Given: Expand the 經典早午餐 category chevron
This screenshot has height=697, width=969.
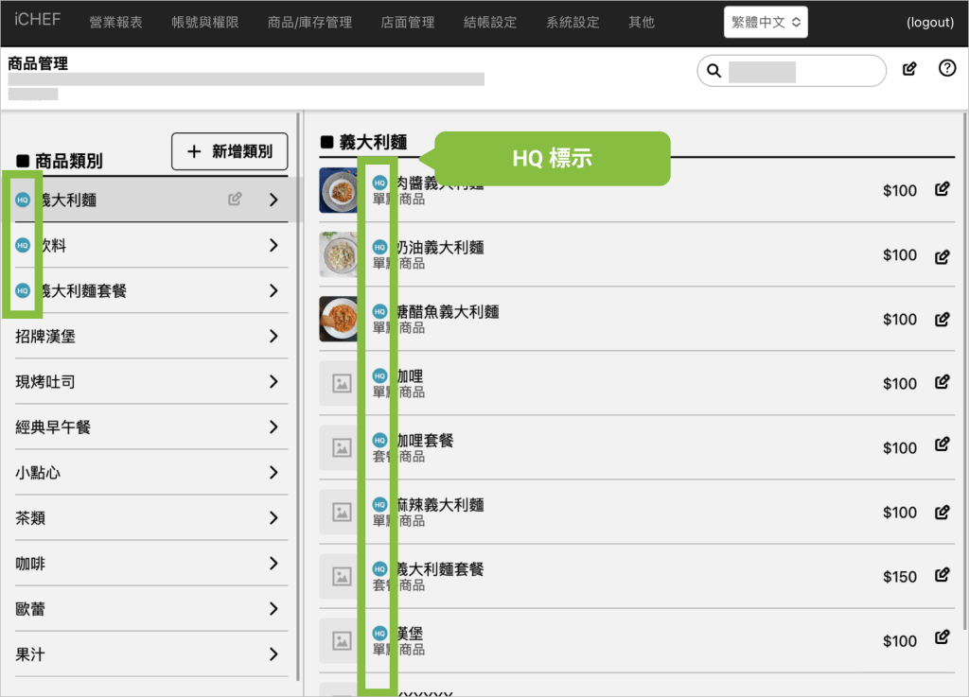Looking at the screenshot, I should pos(273,427).
